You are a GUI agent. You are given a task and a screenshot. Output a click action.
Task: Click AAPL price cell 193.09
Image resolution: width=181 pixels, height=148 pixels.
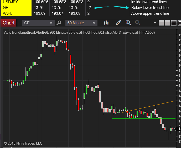(40, 13)
